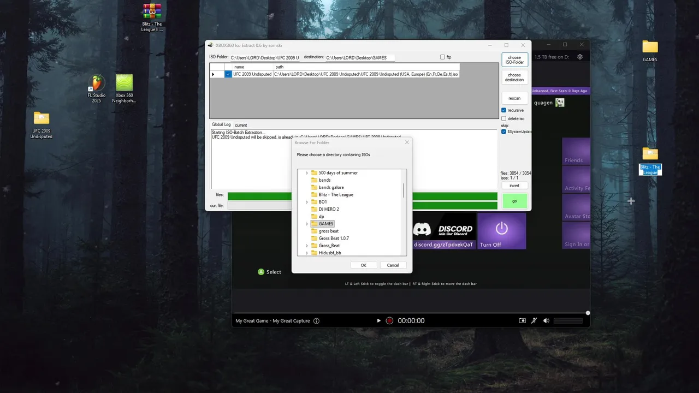Image resolution: width=699 pixels, height=393 pixels.
Task: Open the Sign In tile
Action: click(x=576, y=236)
